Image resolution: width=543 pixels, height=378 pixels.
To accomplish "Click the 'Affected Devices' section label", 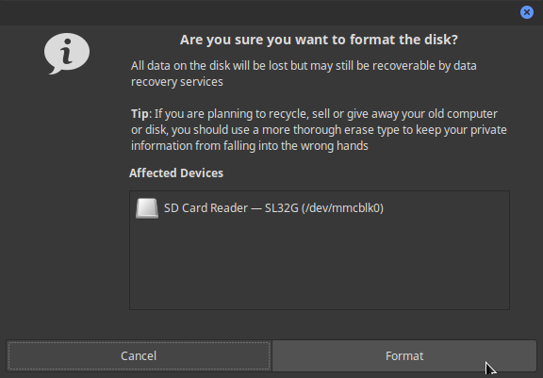I will pos(176,173).
